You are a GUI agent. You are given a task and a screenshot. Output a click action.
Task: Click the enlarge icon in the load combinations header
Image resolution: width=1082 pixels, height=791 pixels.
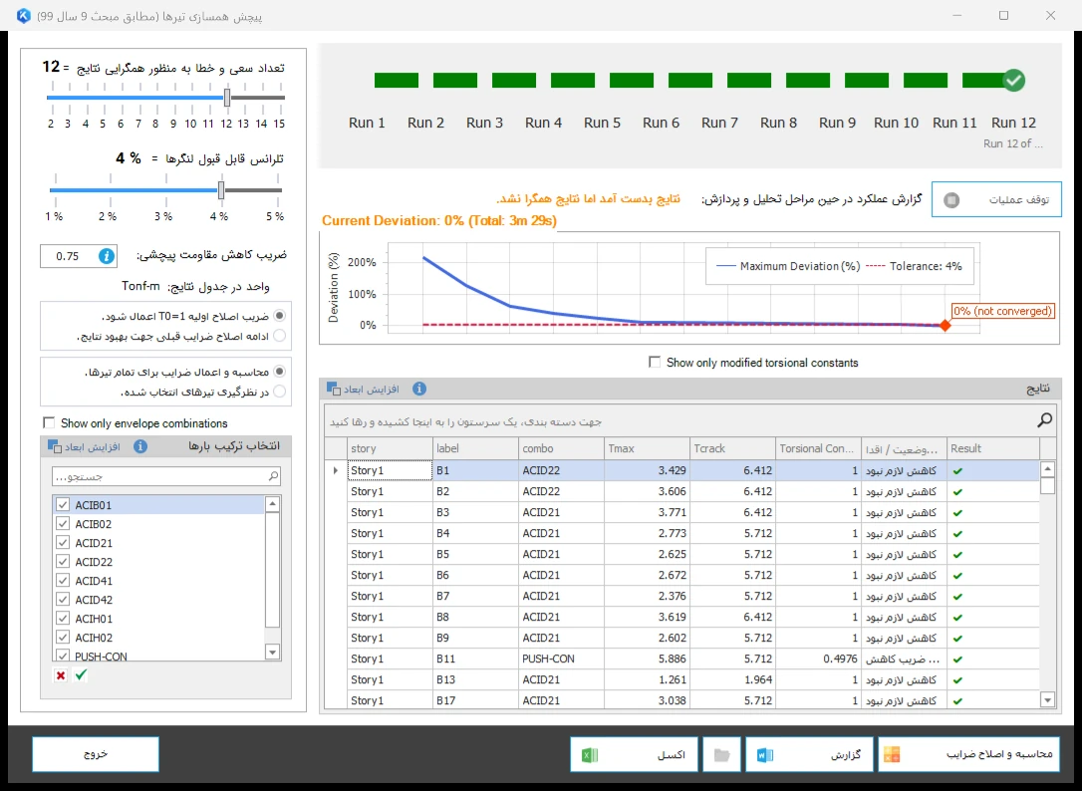(x=55, y=446)
